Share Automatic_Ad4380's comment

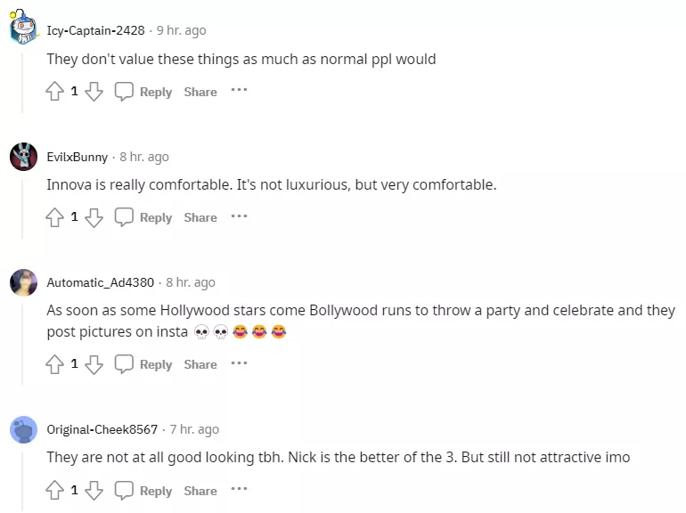(200, 364)
